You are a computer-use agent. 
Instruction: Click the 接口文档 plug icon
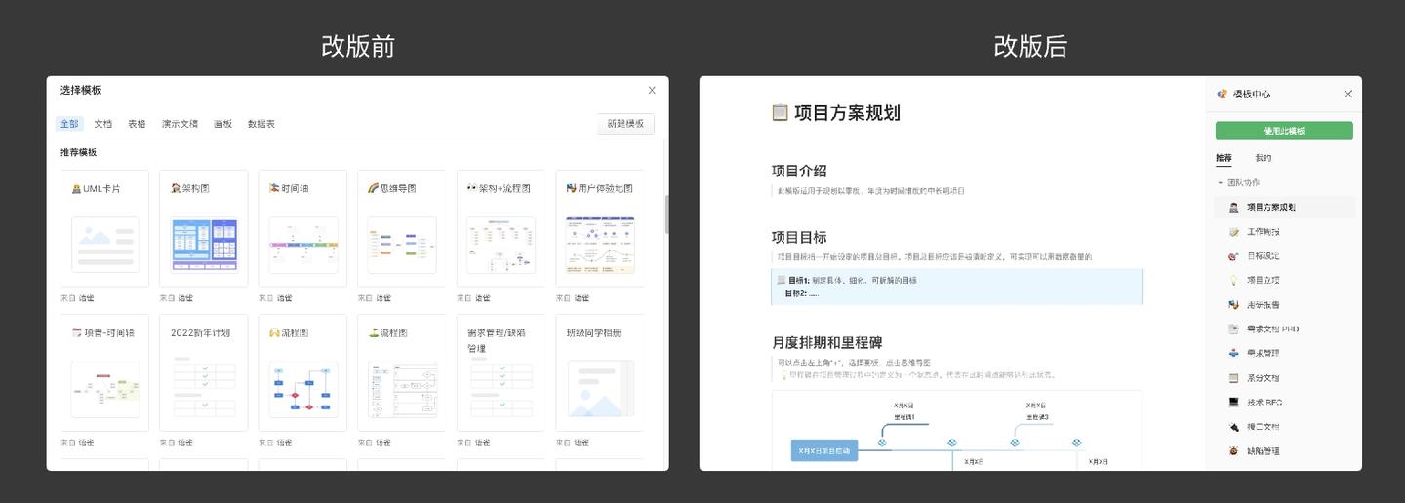(1234, 427)
